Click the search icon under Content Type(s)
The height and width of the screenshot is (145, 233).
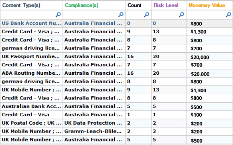(58, 14)
